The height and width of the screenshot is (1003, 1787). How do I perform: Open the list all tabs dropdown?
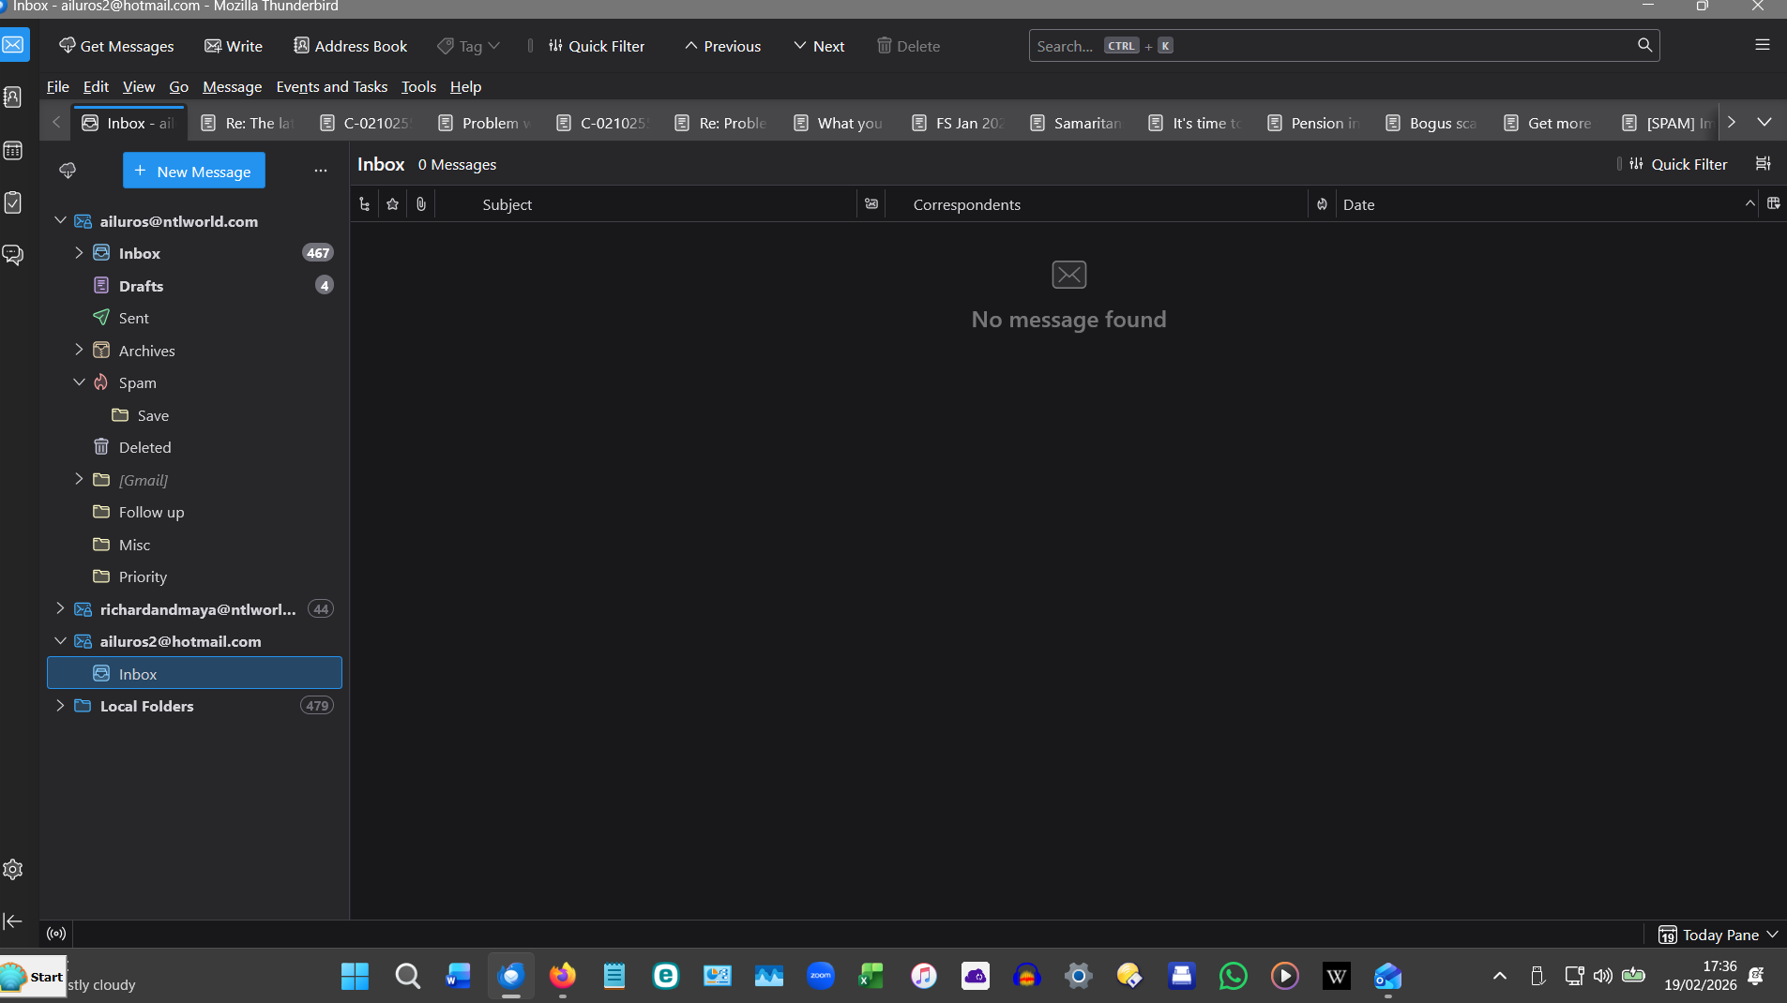[x=1764, y=122]
